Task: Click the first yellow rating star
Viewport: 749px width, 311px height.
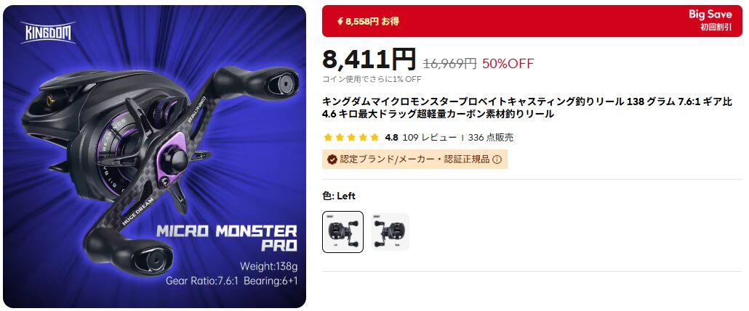Action: click(328, 138)
